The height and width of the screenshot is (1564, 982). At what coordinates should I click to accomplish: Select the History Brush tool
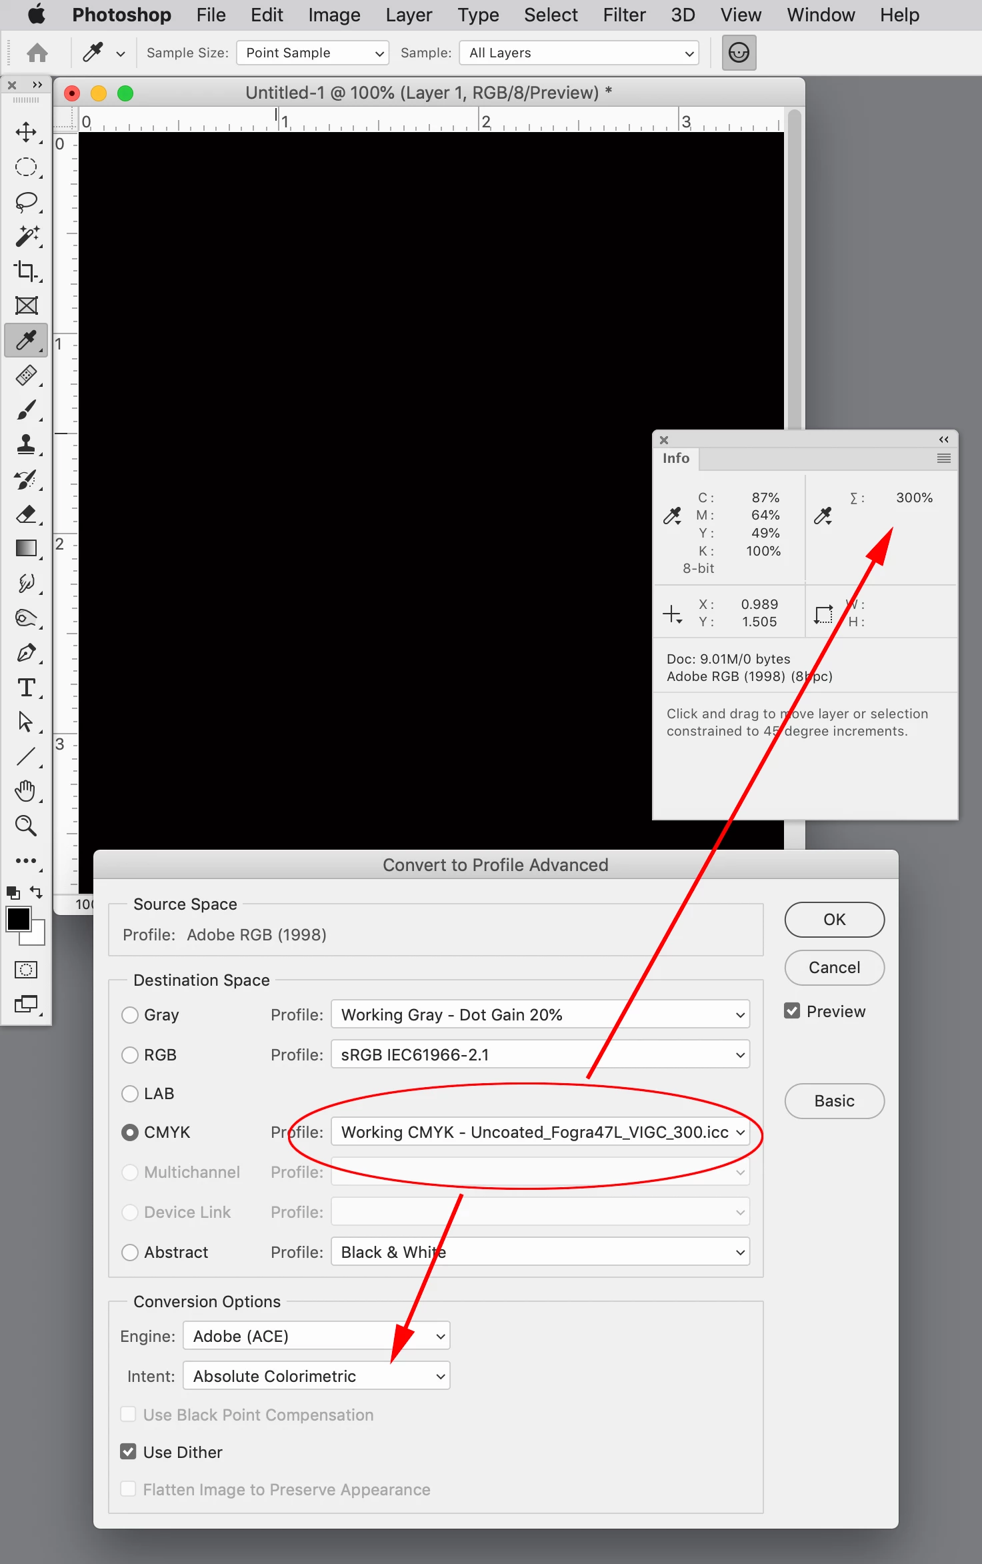26,479
